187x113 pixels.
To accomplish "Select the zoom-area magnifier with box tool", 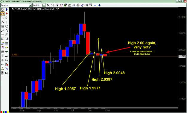I will tap(7, 39).
